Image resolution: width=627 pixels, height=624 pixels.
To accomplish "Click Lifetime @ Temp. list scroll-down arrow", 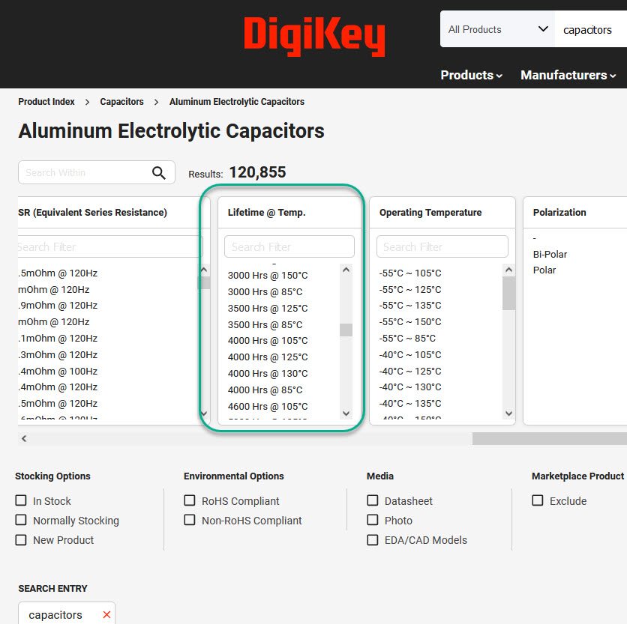I will coord(346,413).
